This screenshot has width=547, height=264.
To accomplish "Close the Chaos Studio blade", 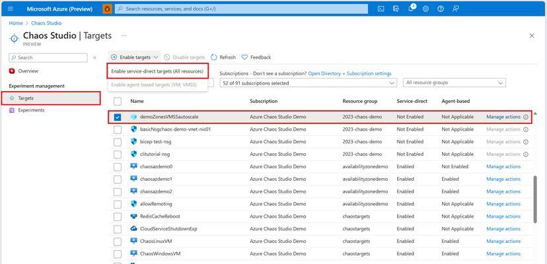I will point(532,36).
